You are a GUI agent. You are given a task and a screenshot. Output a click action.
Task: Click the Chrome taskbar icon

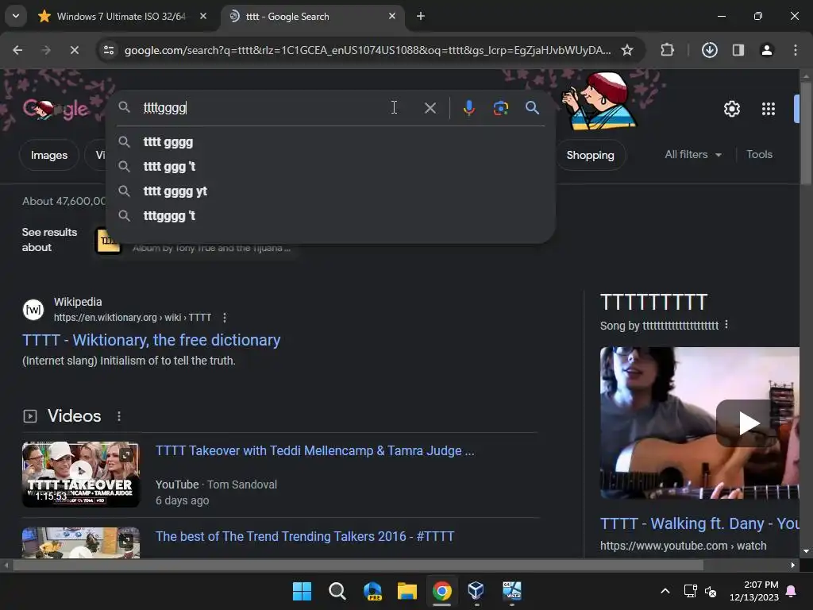[x=441, y=591]
